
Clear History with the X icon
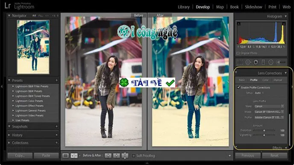pyautogui.click(x=56, y=135)
